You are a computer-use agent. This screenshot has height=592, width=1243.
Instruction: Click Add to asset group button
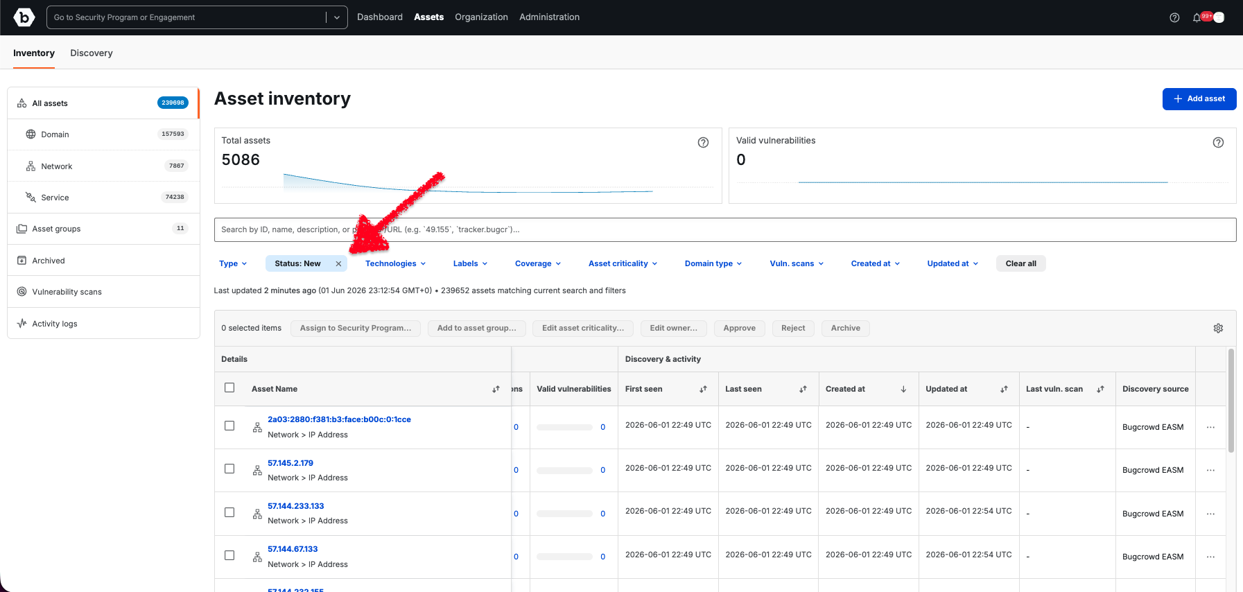click(x=477, y=328)
